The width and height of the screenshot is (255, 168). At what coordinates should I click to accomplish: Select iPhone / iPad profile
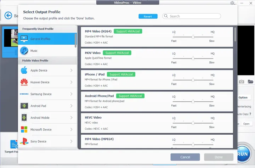coord(157,80)
